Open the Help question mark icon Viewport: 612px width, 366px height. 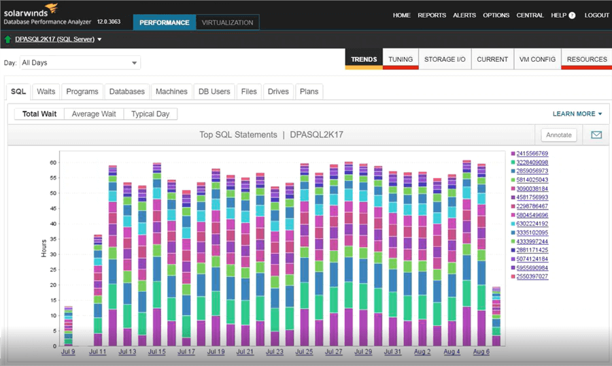(x=572, y=15)
